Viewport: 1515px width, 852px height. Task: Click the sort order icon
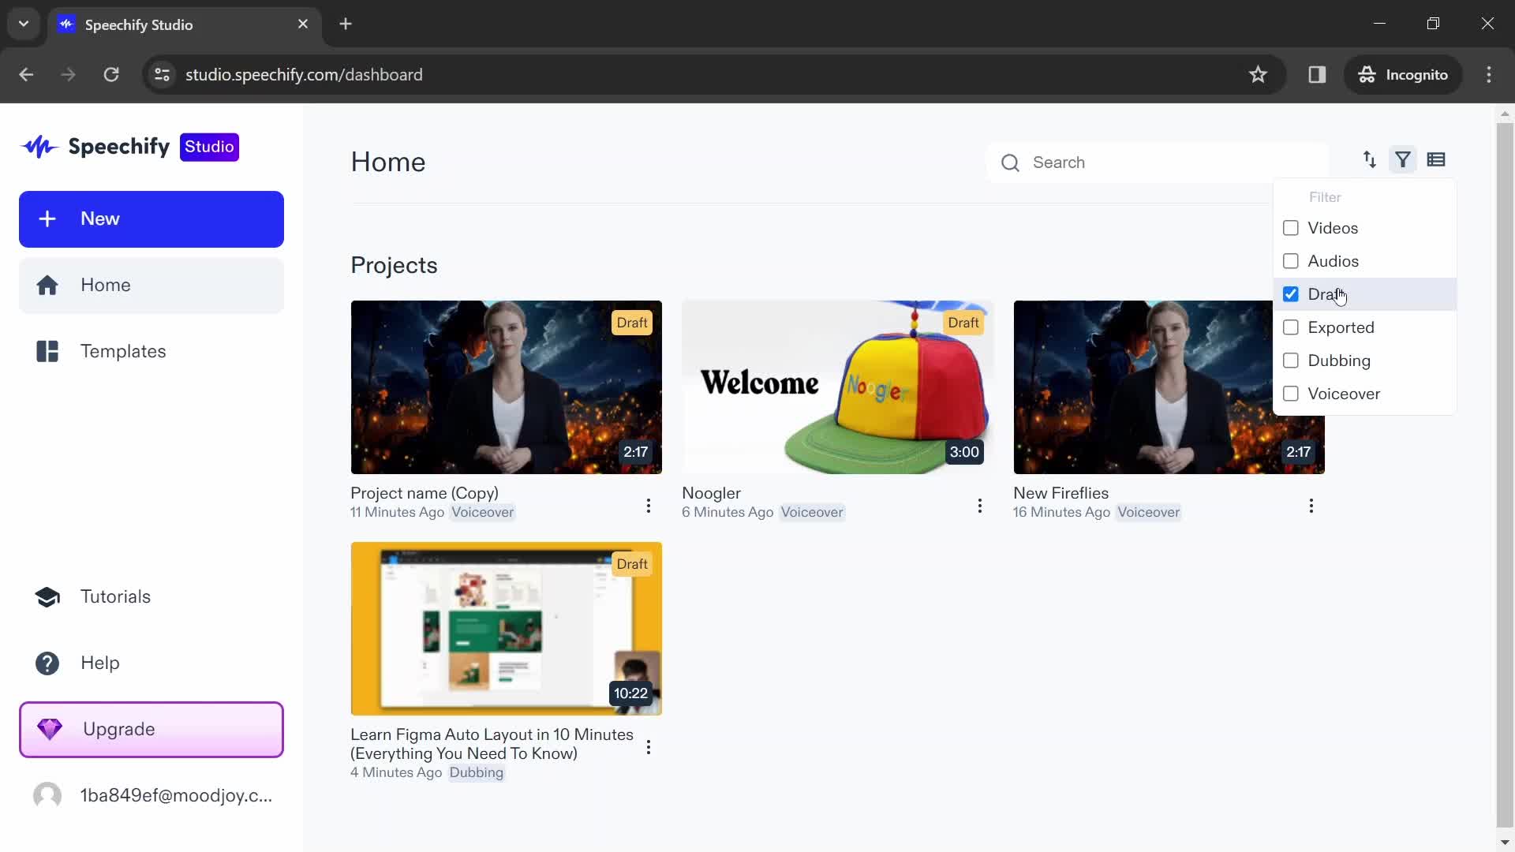[1369, 159]
